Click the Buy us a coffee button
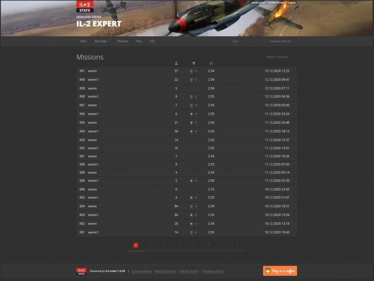The image size is (374, 281). click(x=280, y=271)
